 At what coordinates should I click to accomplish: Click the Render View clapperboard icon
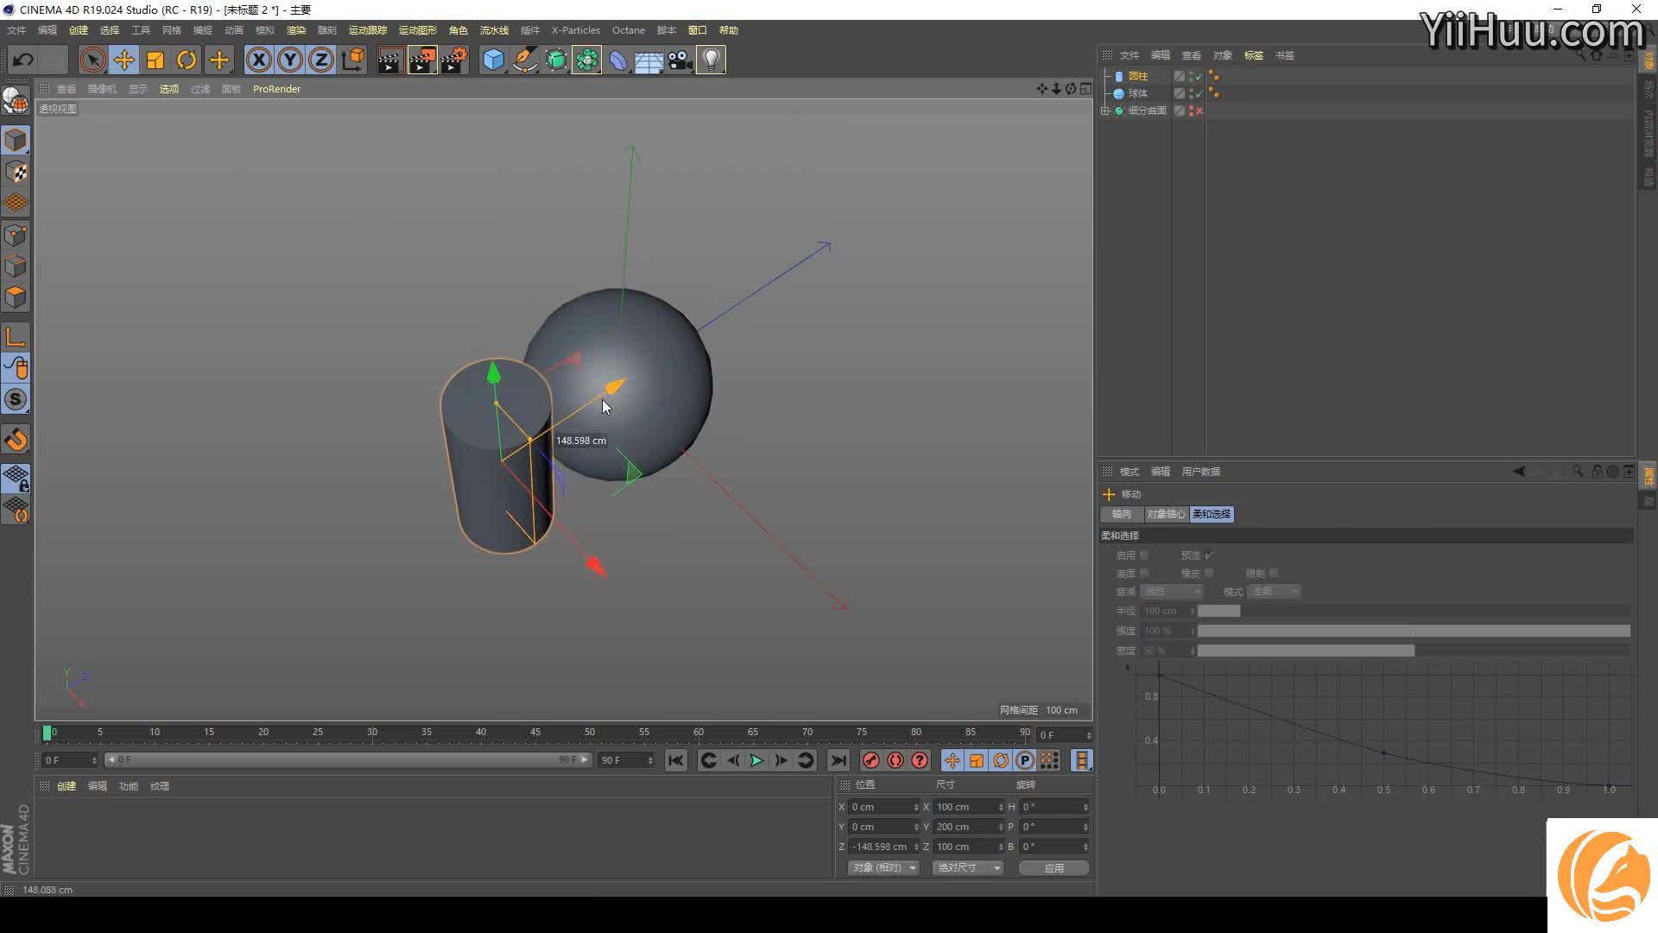(x=389, y=60)
